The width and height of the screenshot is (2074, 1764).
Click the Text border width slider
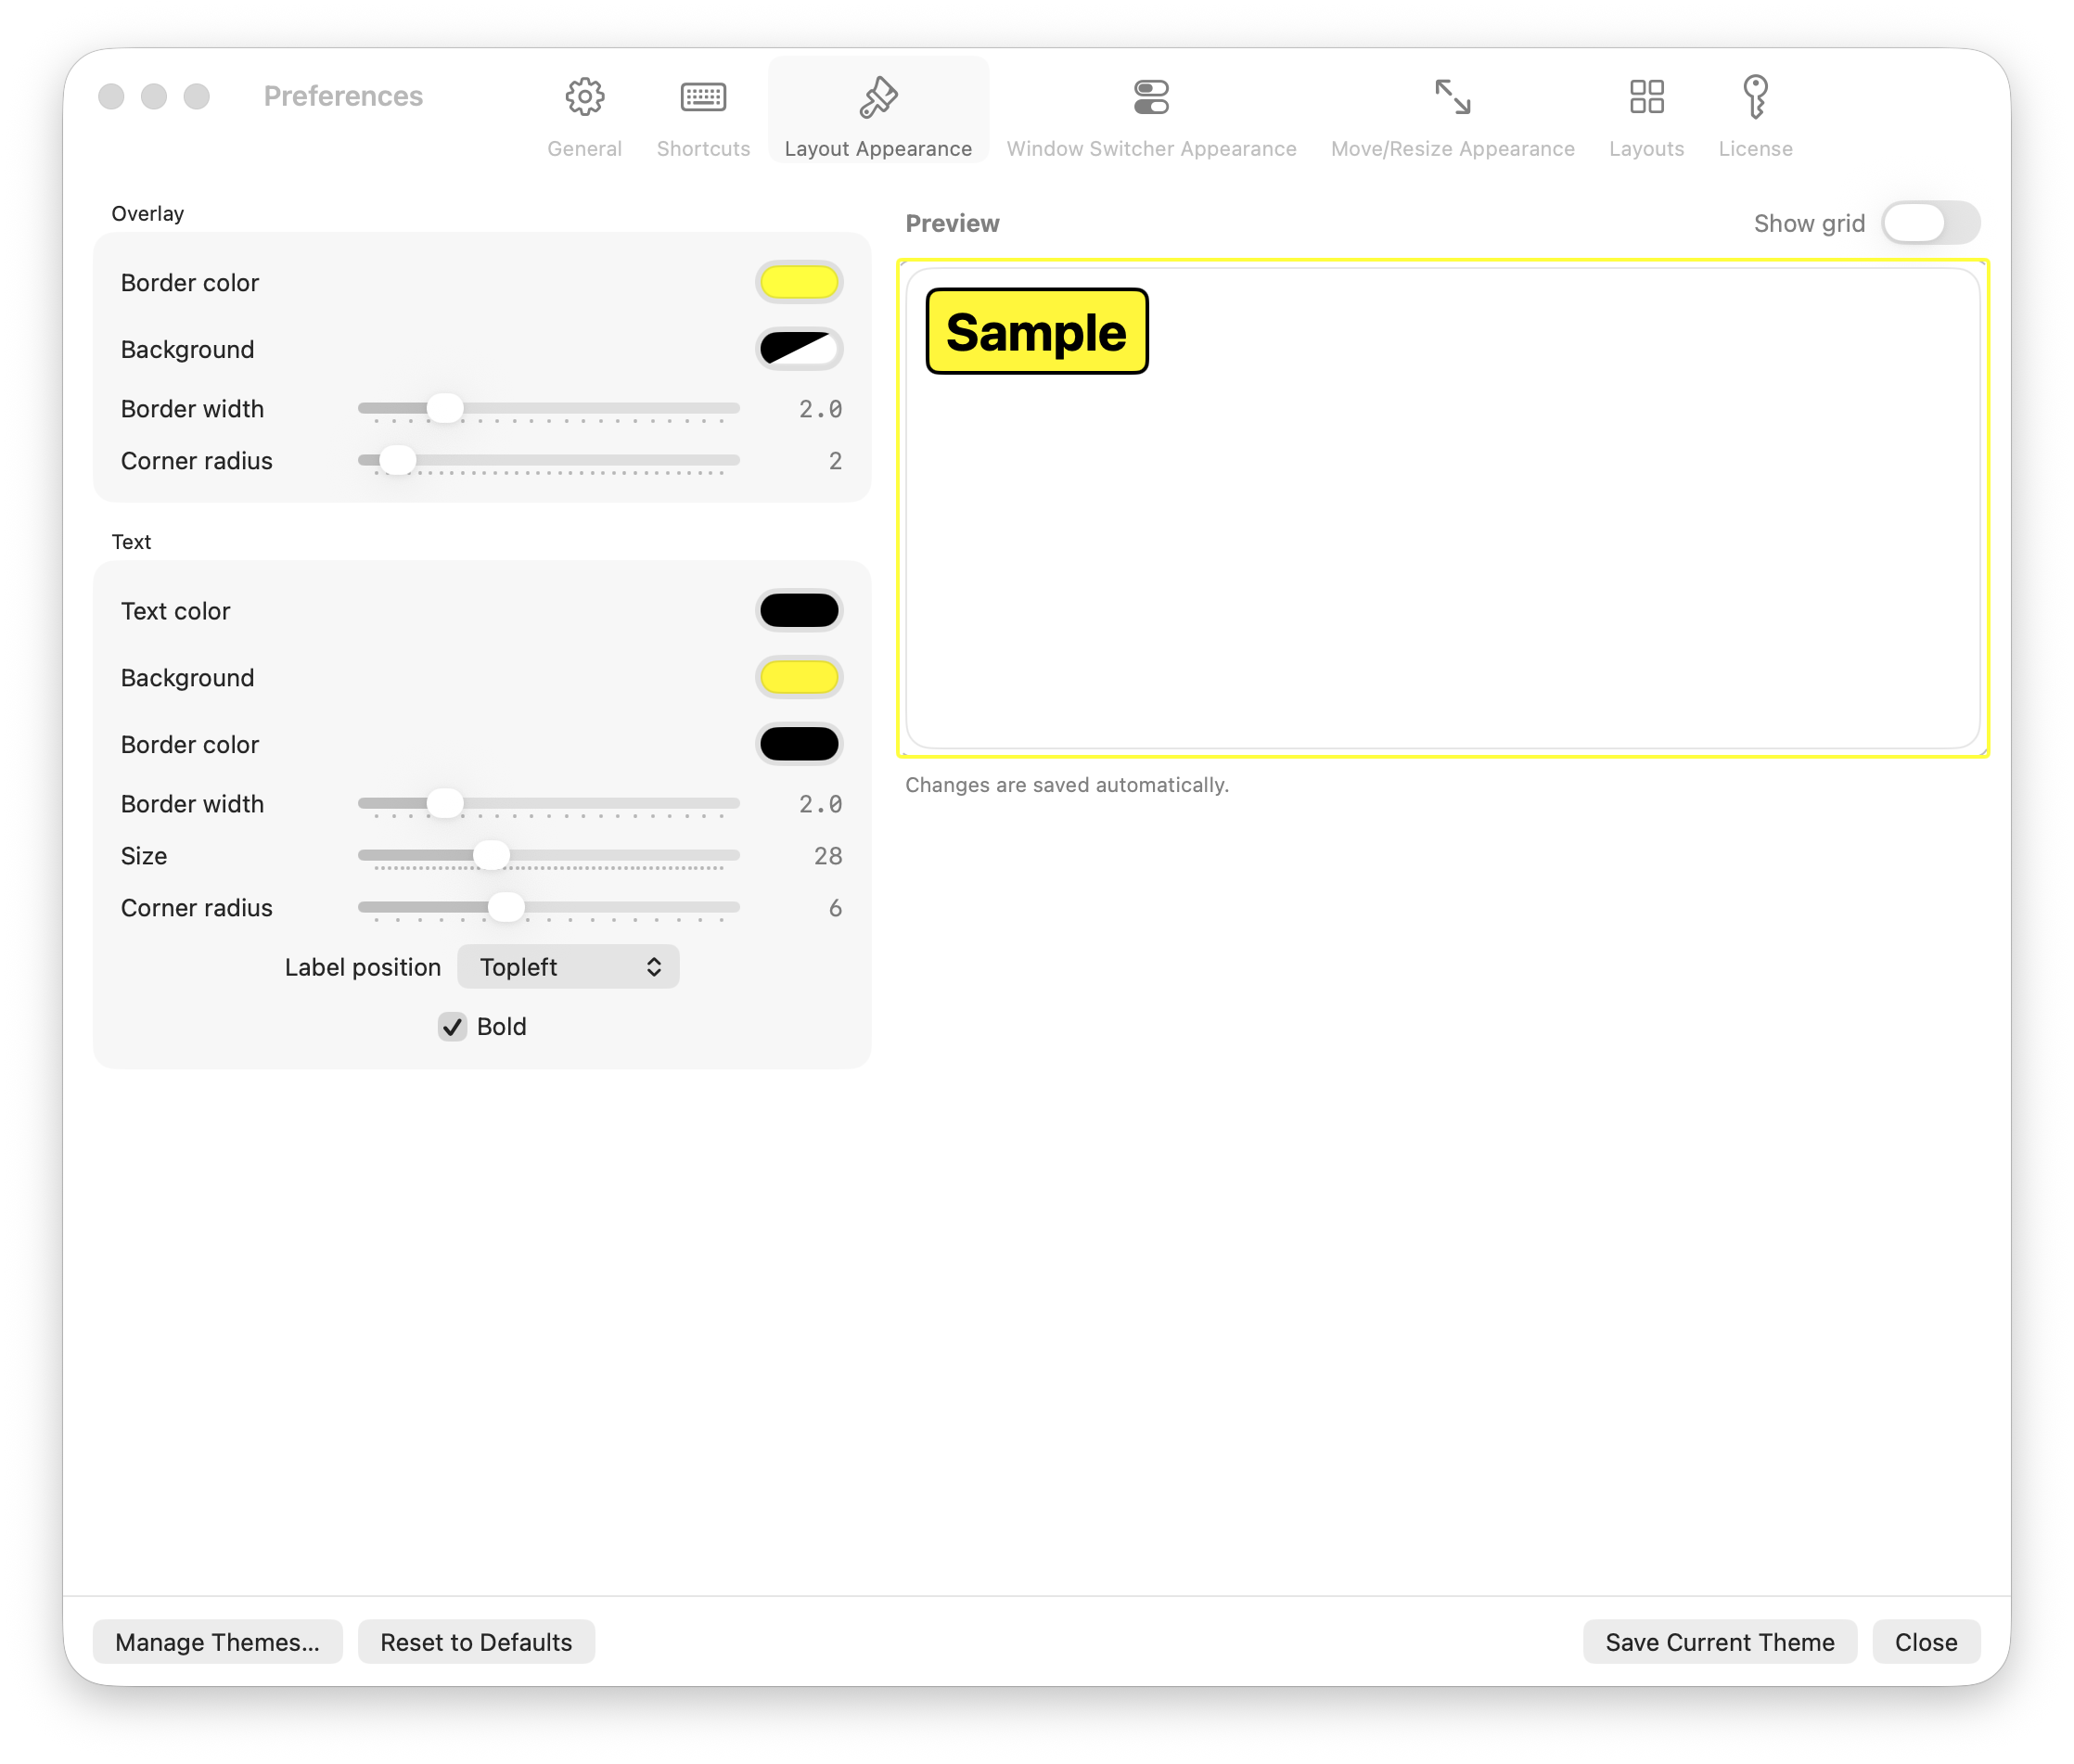point(549,804)
